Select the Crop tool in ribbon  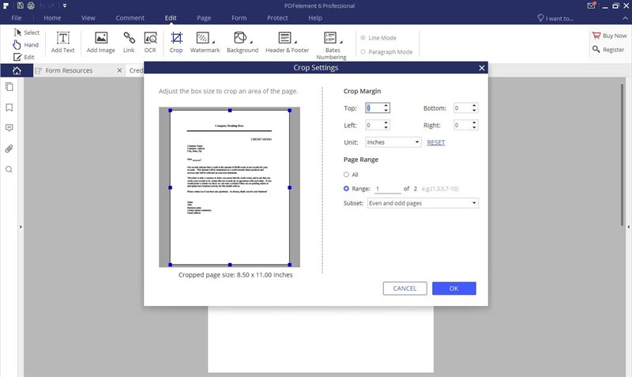point(176,43)
